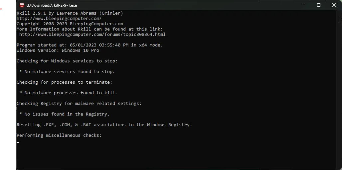Click the Performing miscellaneous checks line
The height and width of the screenshot is (170, 342).
pos(59,135)
